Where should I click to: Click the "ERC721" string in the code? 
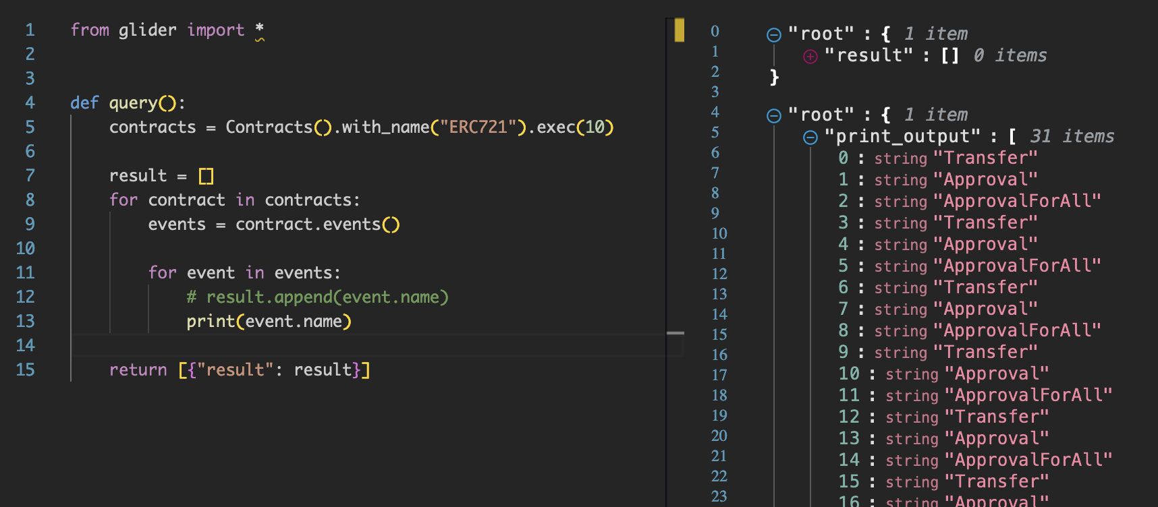(478, 127)
